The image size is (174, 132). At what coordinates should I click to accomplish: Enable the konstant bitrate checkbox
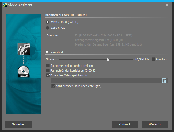(x=153, y=59)
